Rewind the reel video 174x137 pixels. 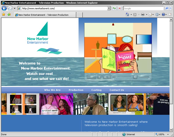click(x=105, y=77)
